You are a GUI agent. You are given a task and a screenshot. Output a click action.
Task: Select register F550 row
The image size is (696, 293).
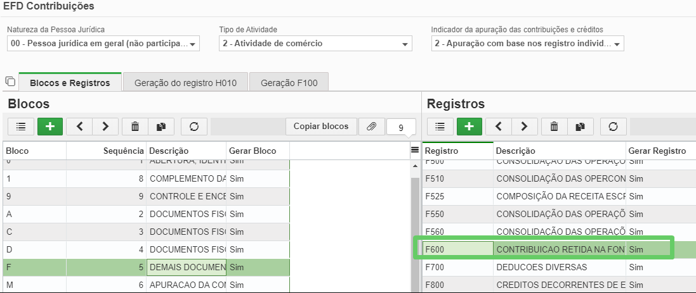(559, 215)
